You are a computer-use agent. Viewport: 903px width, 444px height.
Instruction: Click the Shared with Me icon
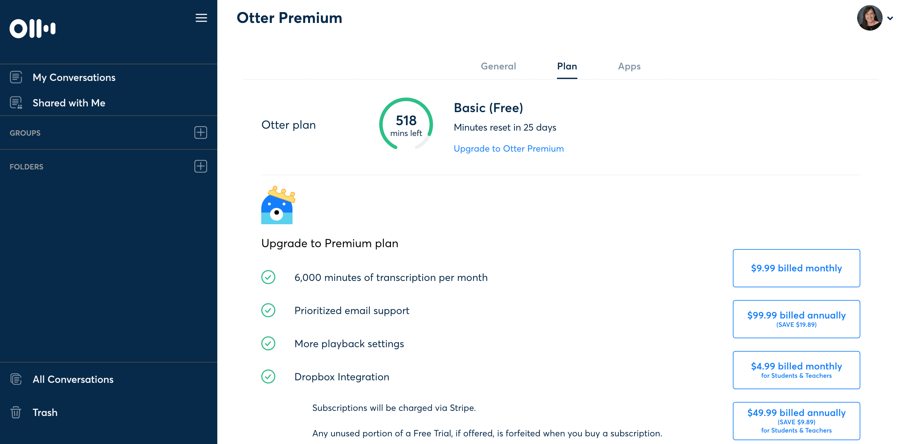(16, 103)
